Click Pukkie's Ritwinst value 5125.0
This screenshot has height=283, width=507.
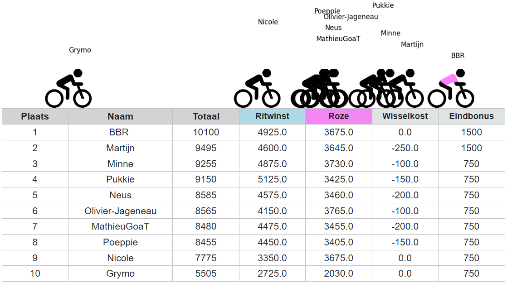tap(272, 179)
